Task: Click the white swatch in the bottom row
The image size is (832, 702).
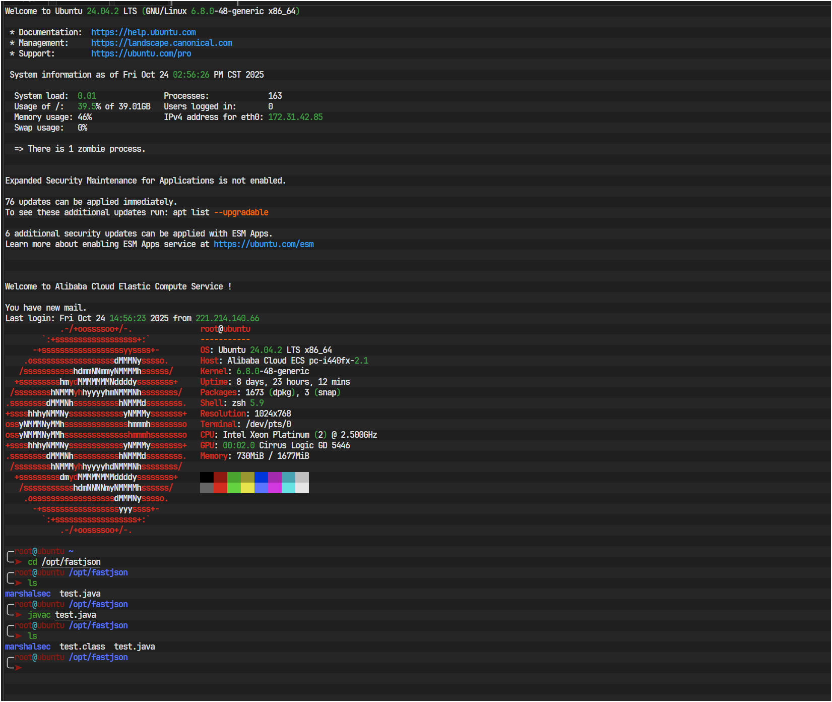Action: point(302,488)
